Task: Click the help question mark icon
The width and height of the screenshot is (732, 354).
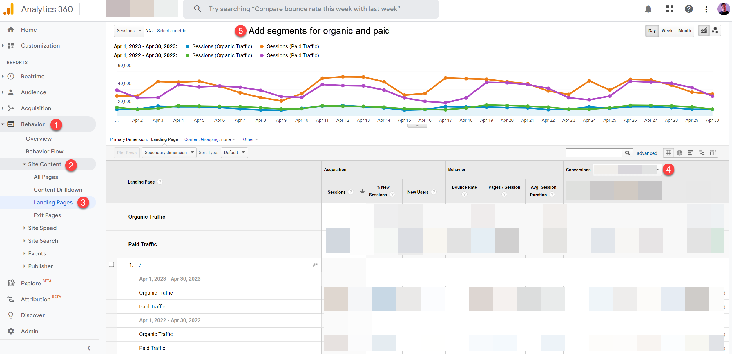Action: pos(688,9)
